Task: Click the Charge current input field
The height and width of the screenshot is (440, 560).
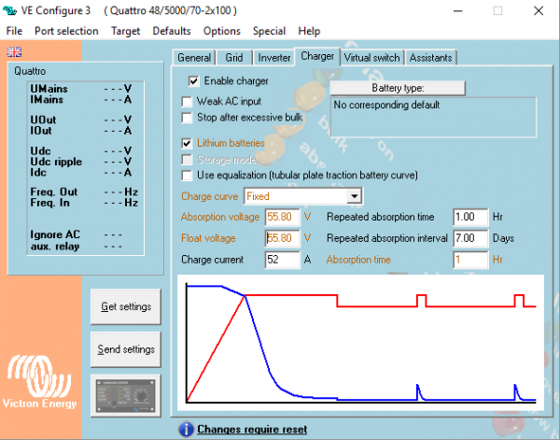Action: 281,259
